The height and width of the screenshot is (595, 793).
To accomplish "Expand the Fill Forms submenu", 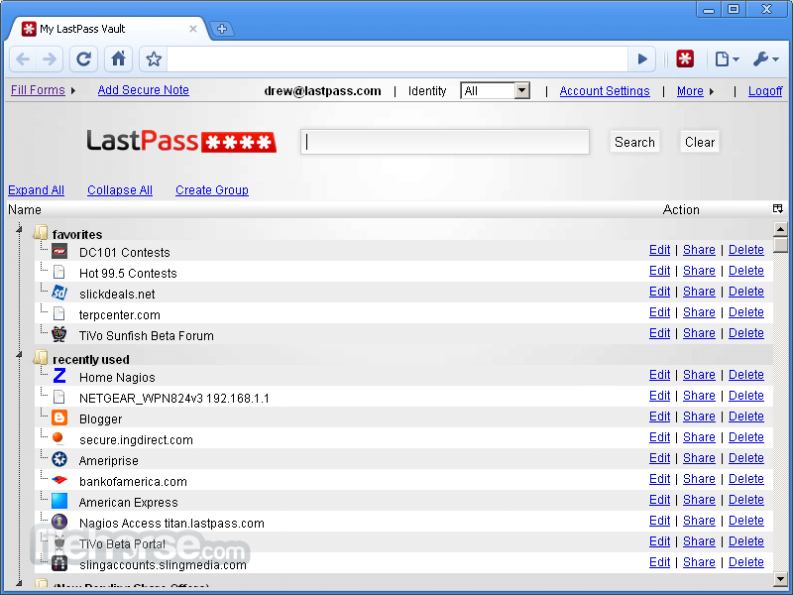I will (x=73, y=91).
